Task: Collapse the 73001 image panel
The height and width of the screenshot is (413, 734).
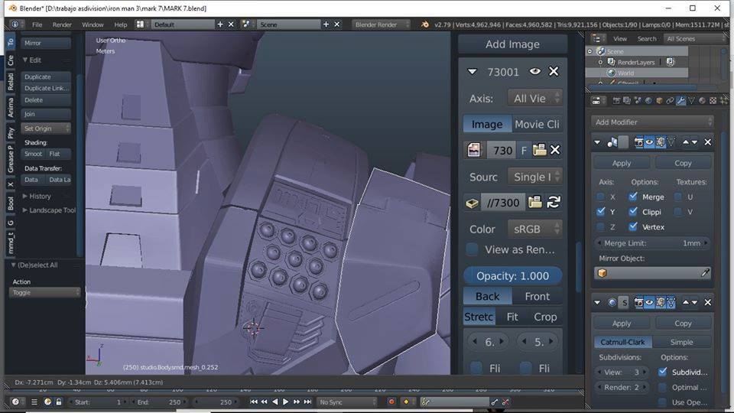Action: point(472,72)
